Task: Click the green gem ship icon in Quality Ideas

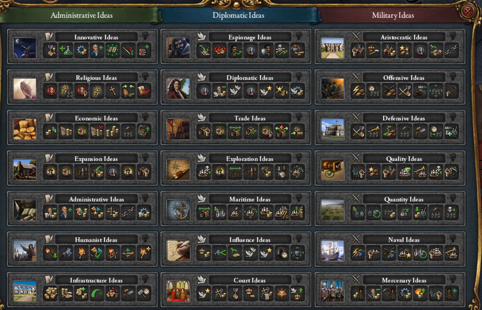Action: [404, 172]
